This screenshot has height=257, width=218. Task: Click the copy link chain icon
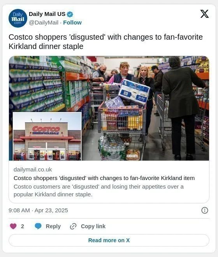click(73, 226)
